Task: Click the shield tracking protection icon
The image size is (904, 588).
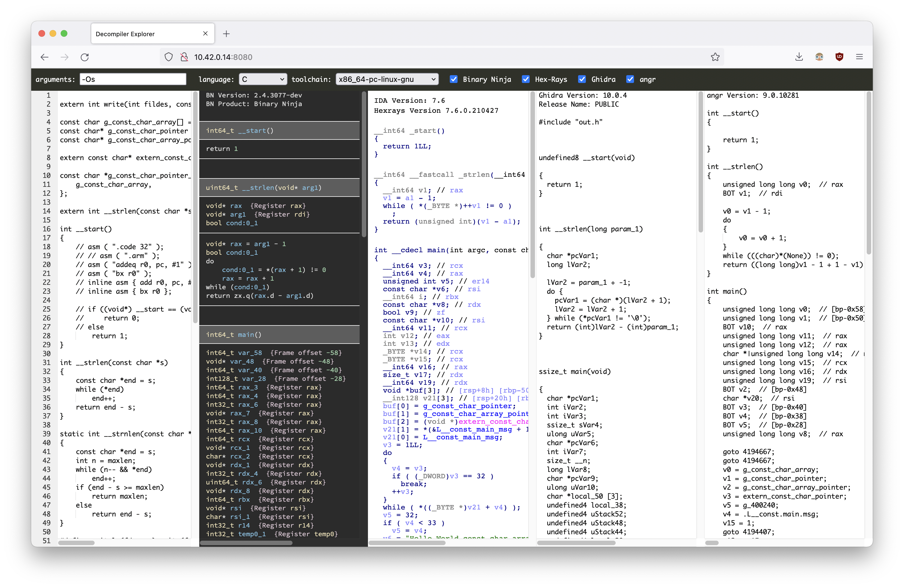Action: (x=169, y=57)
